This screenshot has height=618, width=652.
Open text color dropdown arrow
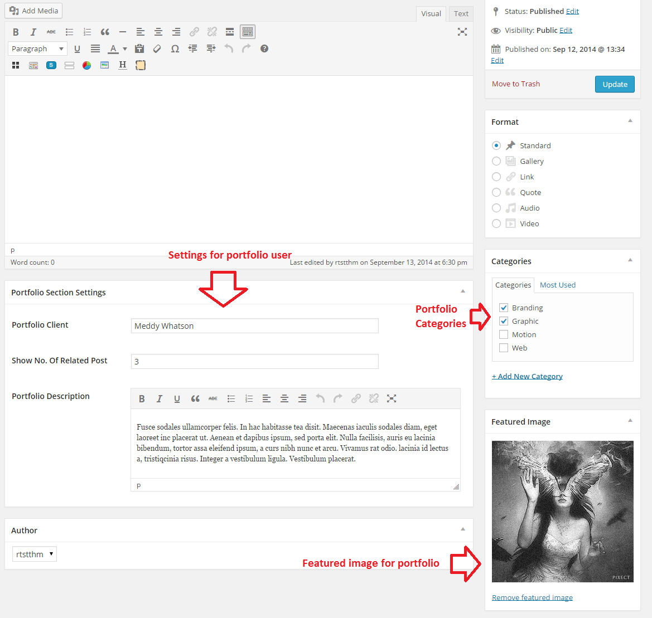click(125, 49)
